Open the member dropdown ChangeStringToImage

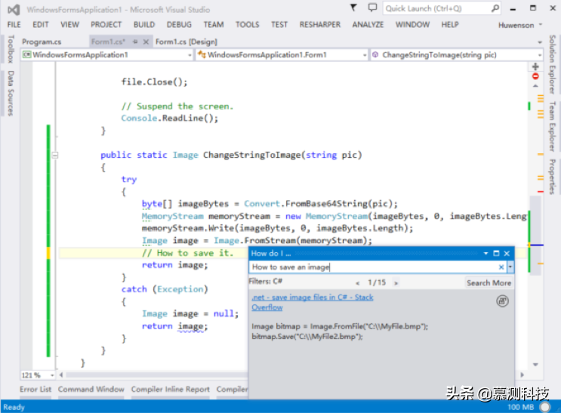point(457,55)
